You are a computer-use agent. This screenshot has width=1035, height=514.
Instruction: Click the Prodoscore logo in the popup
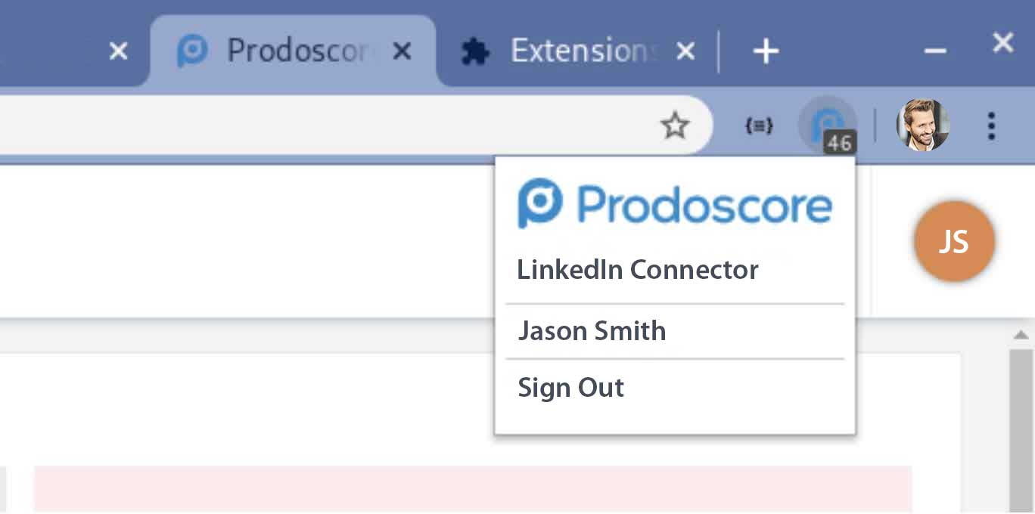tap(675, 203)
